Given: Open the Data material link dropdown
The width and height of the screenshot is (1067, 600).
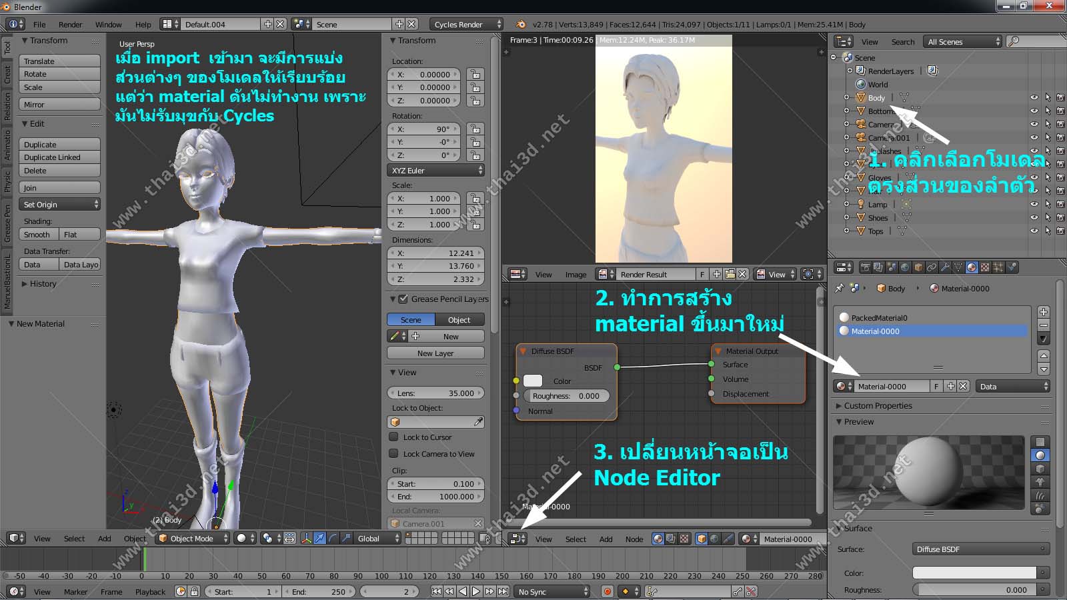Looking at the screenshot, I should click(x=1013, y=386).
